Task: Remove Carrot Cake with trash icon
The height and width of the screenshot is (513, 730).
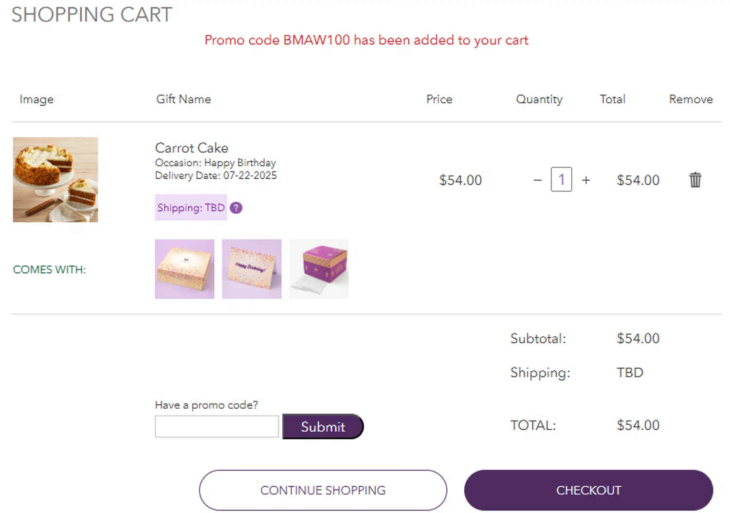Action: [x=695, y=180]
